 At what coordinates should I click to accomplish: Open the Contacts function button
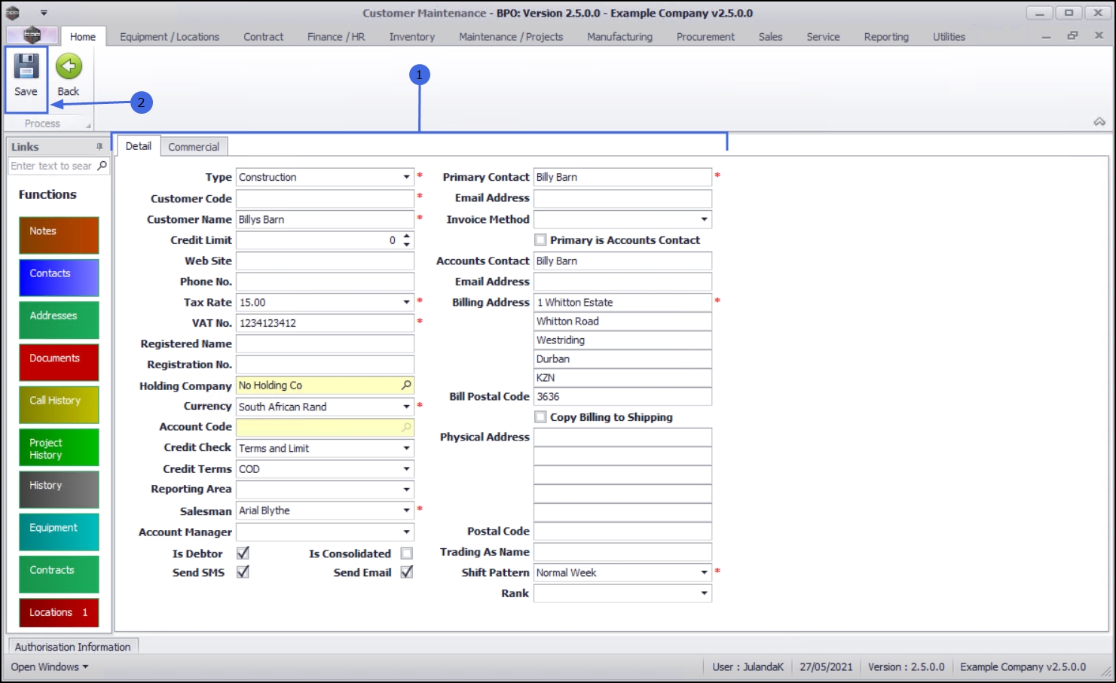click(x=59, y=278)
